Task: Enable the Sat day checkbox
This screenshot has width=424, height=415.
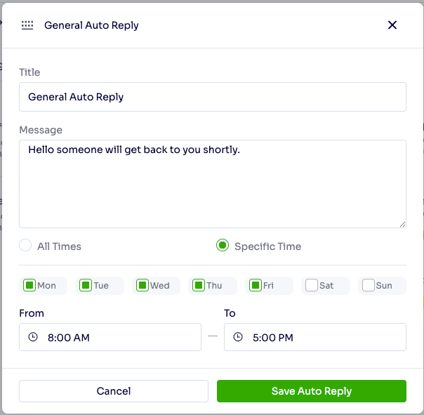Action: (x=311, y=286)
